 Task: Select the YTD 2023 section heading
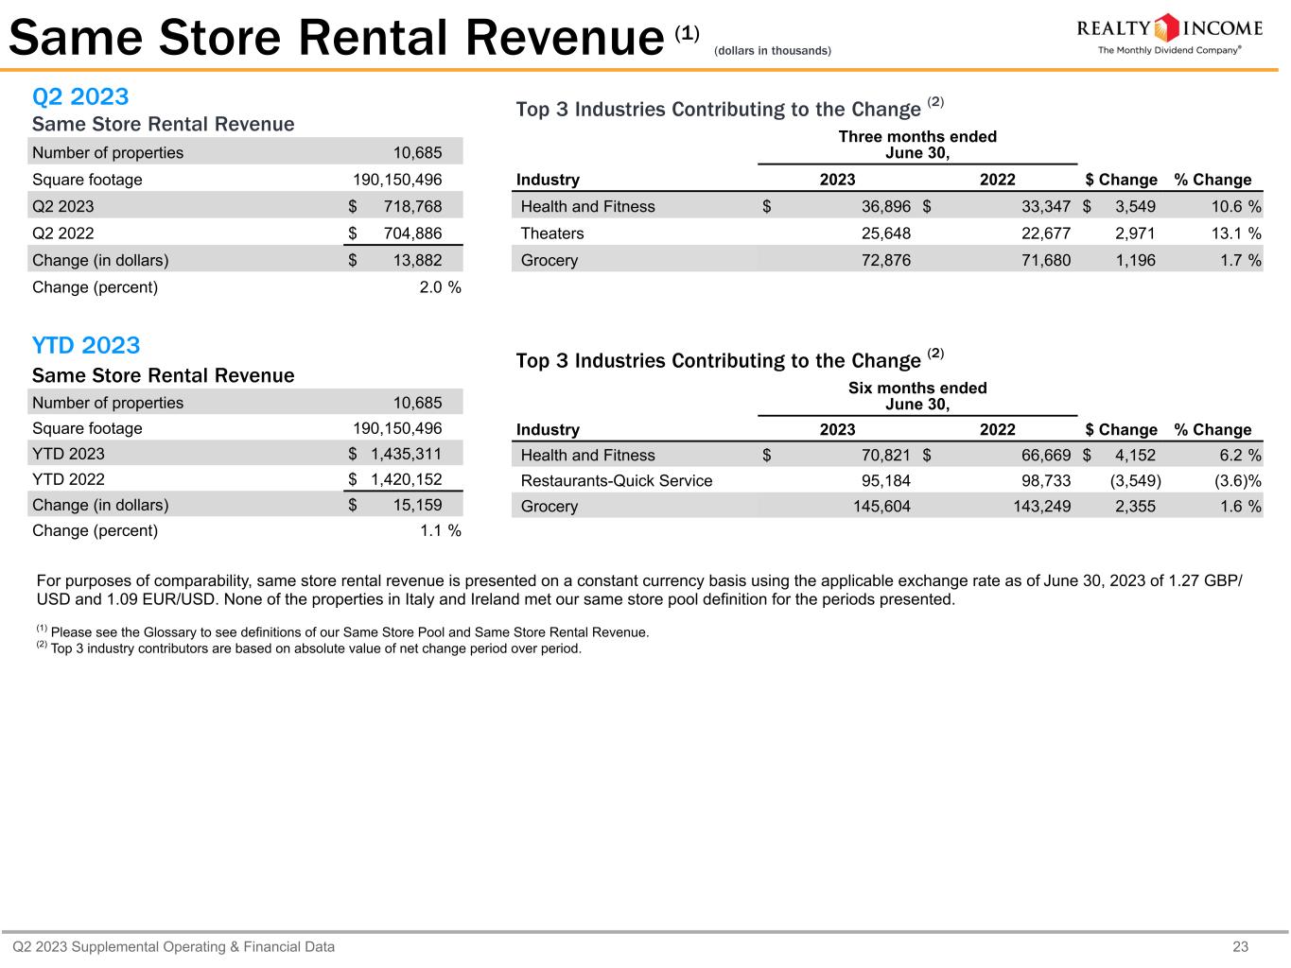click(86, 345)
